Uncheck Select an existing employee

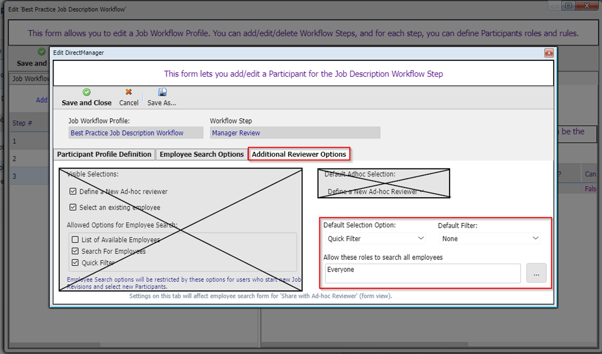click(73, 207)
